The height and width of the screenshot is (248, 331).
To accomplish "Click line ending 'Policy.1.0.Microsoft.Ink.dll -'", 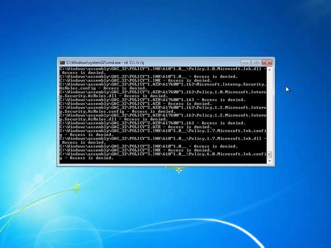I will (x=163, y=69).
